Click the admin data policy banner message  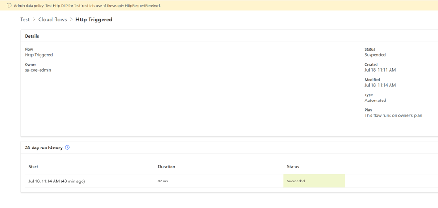(87, 6)
